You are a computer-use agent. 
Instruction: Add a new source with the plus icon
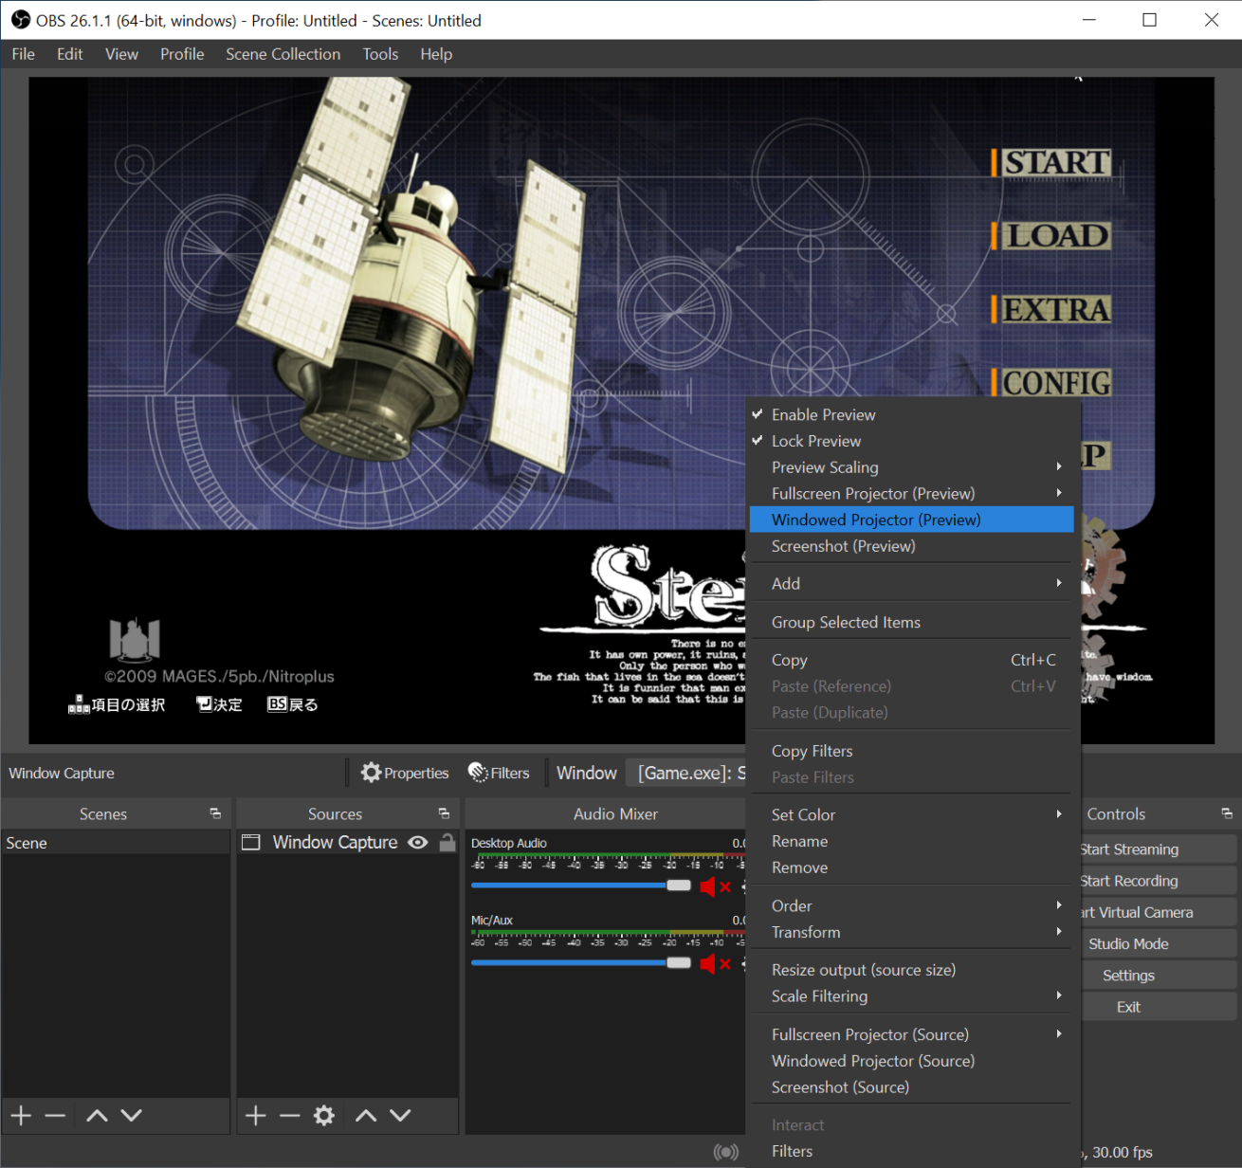click(x=255, y=1116)
